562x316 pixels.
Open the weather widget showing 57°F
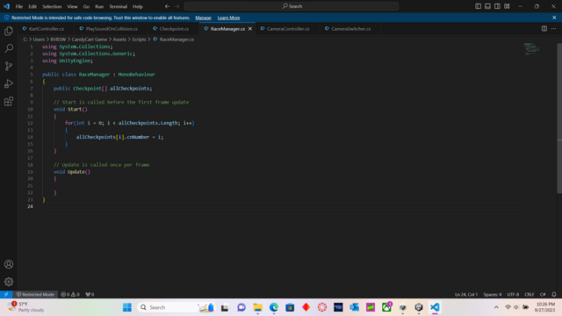tap(25, 307)
